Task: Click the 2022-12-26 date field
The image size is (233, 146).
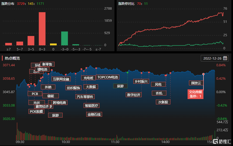Action: click(x=214, y=58)
